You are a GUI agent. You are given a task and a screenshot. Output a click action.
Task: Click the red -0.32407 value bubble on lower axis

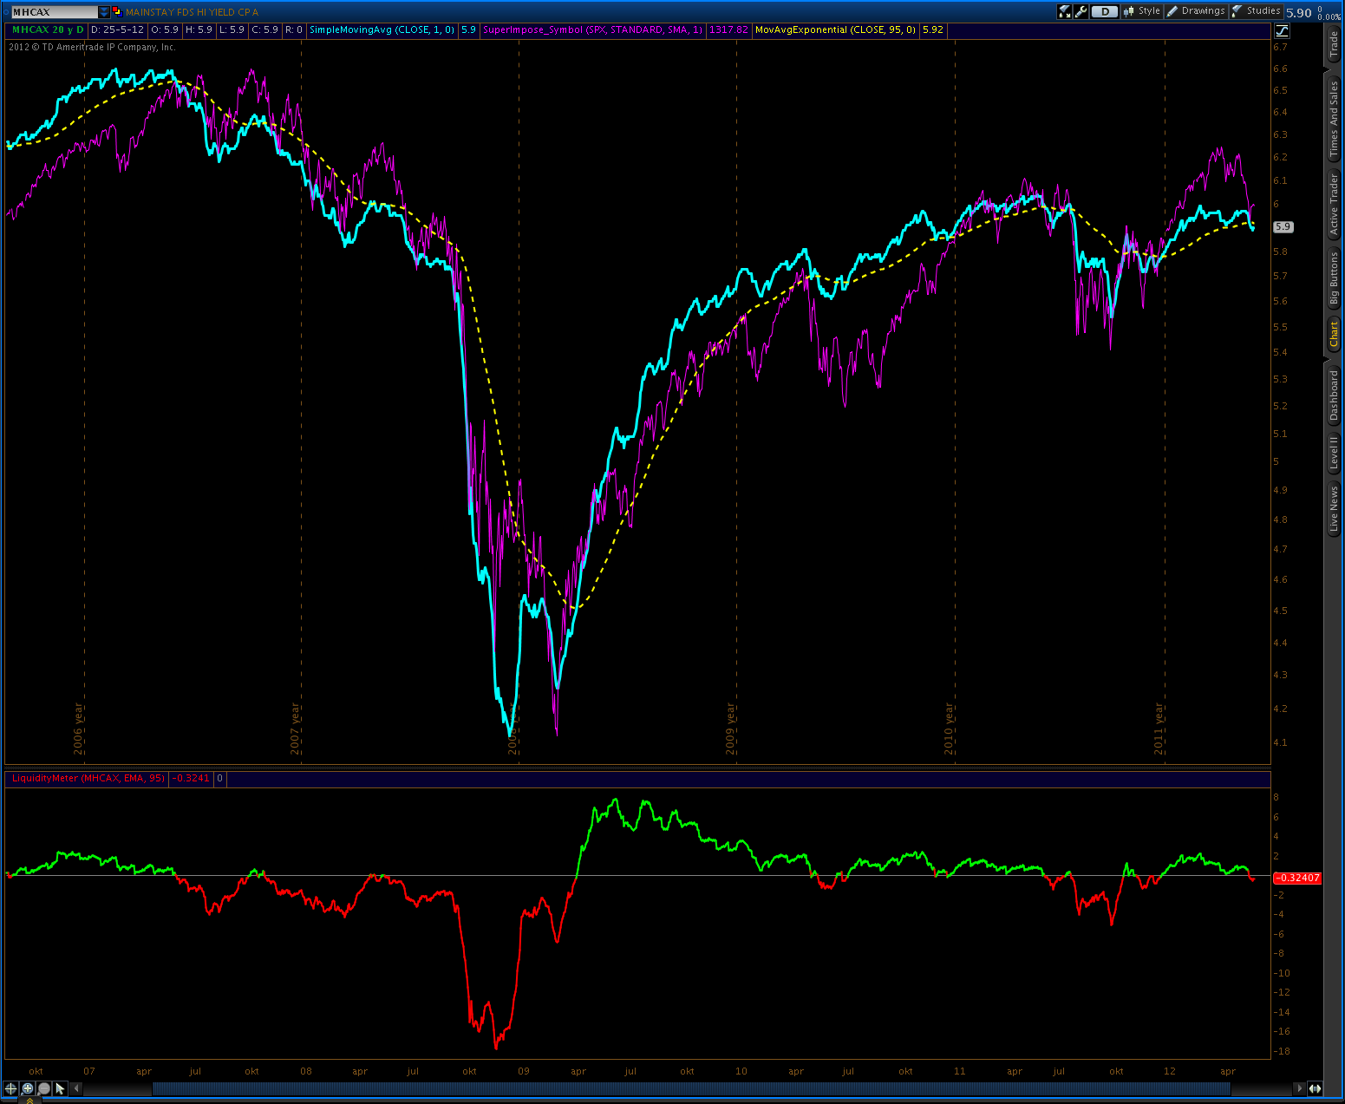click(x=1296, y=878)
